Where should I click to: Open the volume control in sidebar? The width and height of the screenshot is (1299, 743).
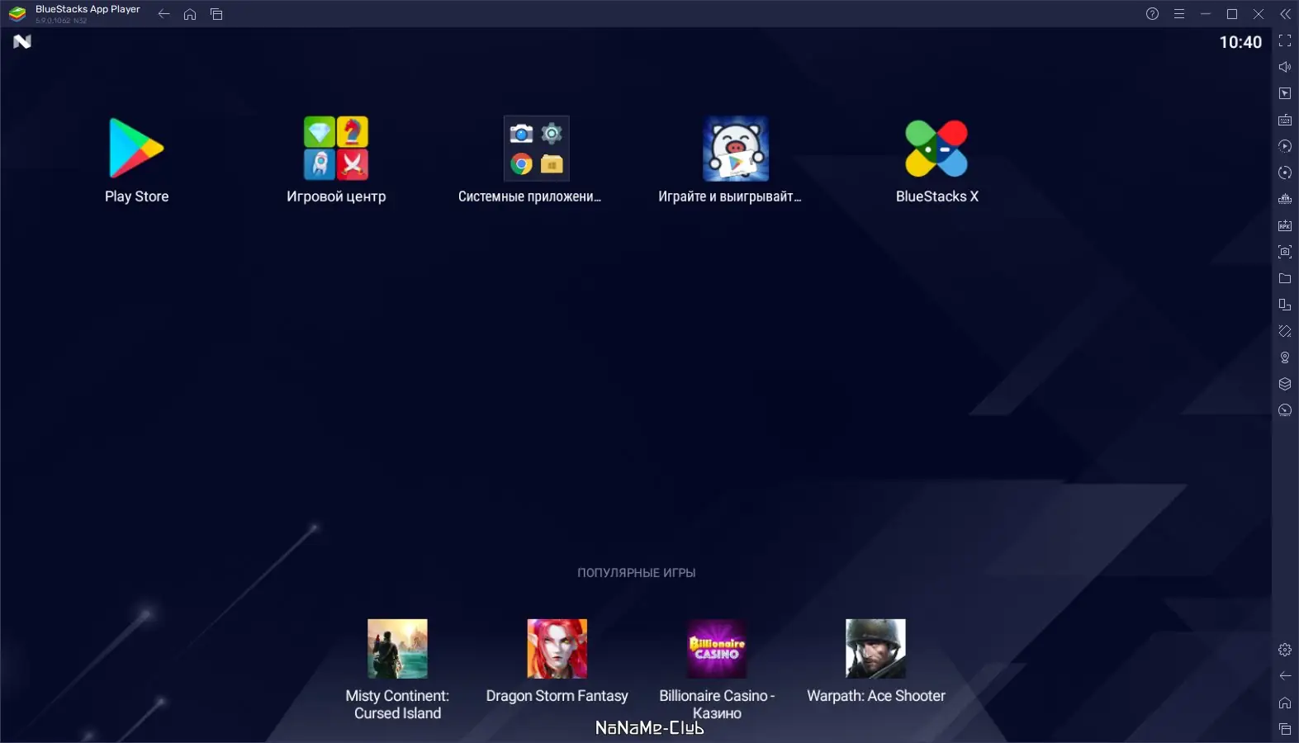1285,67
